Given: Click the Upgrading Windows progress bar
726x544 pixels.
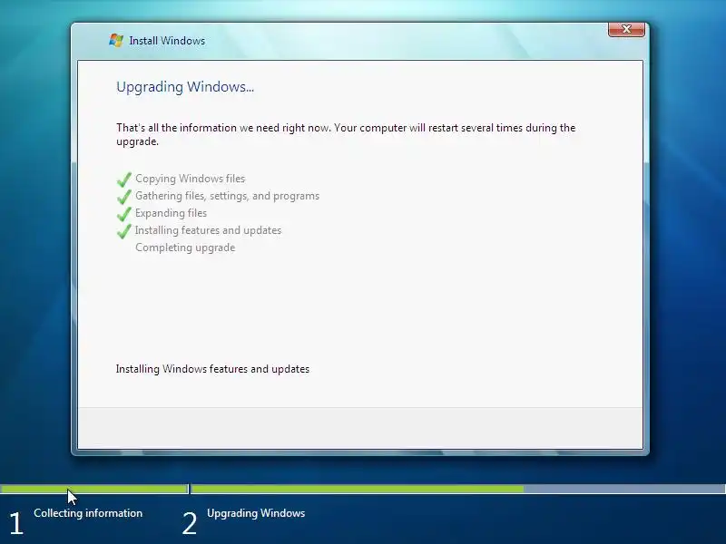Looking at the screenshot, I should [458, 489].
